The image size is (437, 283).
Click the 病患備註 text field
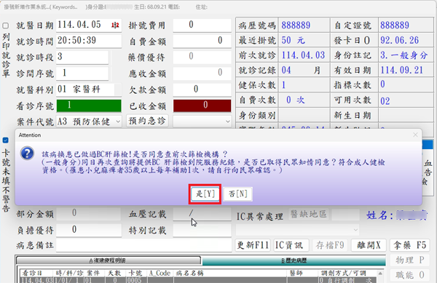[x=143, y=245]
